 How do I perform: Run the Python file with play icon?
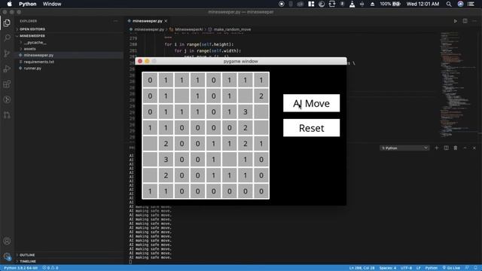455,21
